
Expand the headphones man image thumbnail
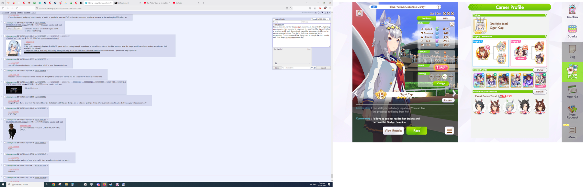click(x=12, y=131)
